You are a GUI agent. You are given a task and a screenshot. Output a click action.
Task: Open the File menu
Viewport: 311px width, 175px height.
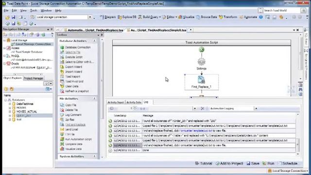pyautogui.click(x=6, y=11)
